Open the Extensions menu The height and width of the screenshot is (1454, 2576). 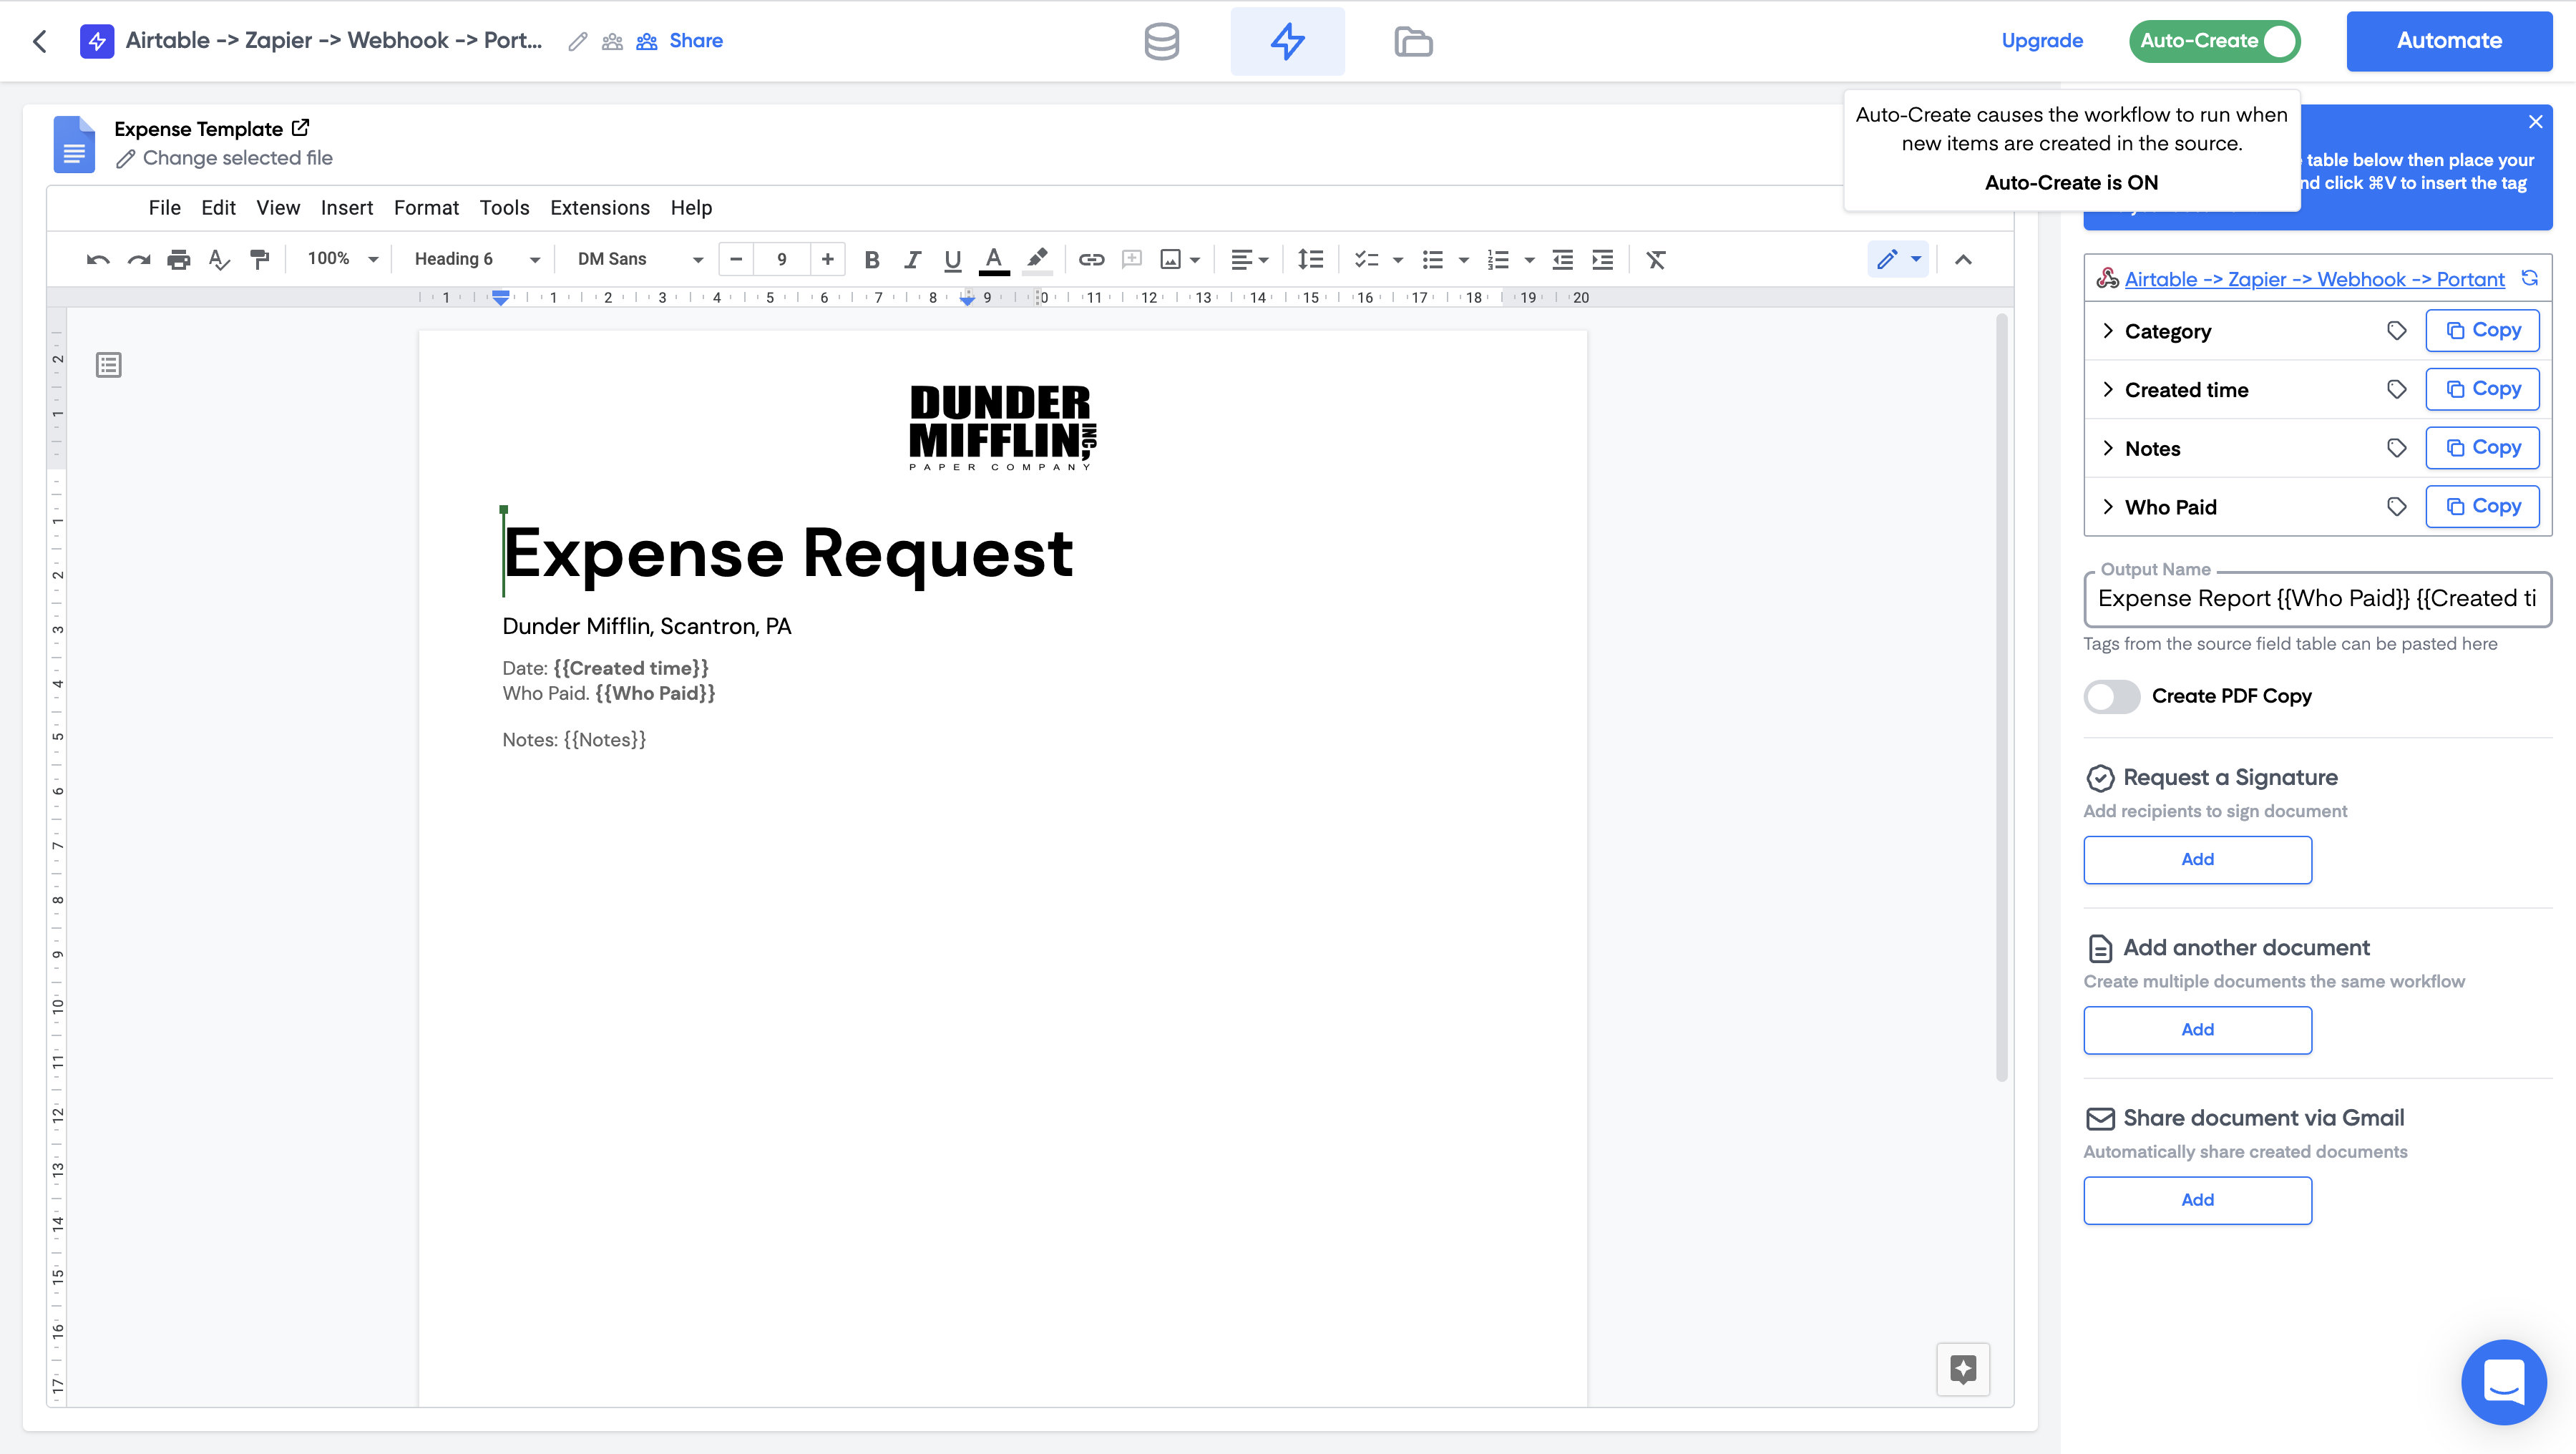(x=599, y=208)
